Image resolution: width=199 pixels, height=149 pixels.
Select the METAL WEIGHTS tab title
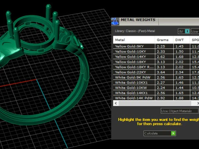point(138,20)
